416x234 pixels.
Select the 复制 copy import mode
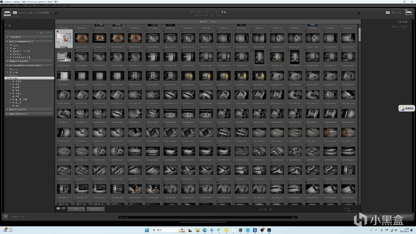pyautogui.click(x=207, y=12)
